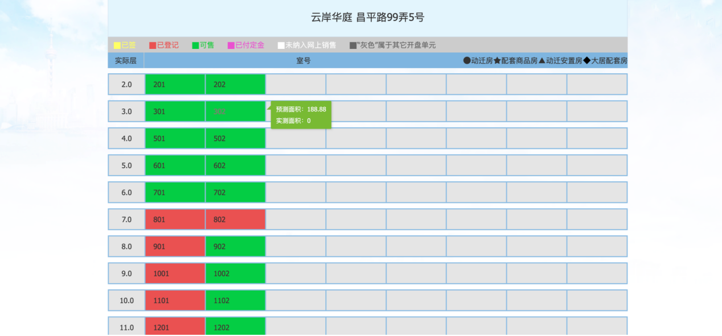Select room 601
722x336 pixels.
coord(175,165)
